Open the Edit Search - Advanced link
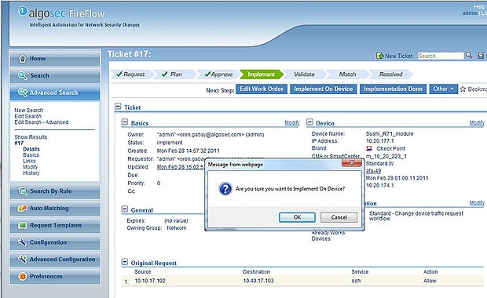This screenshot has width=487, height=298. click(42, 122)
